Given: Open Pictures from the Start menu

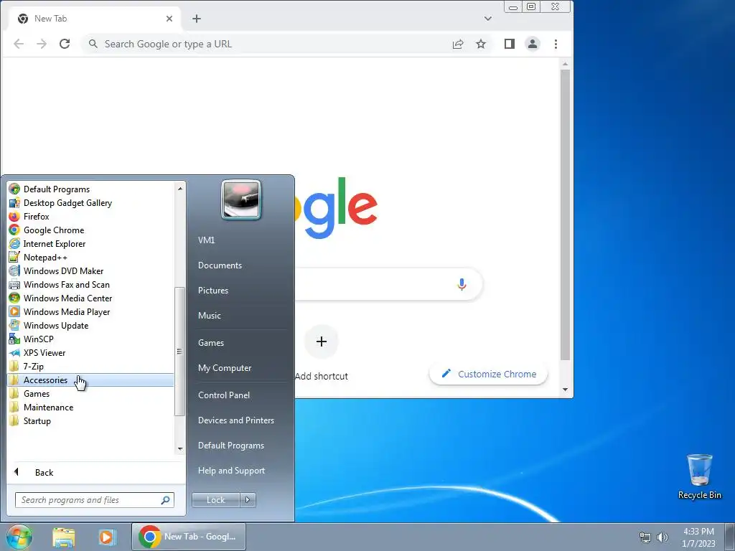Looking at the screenshot, I should pos(212,291).
